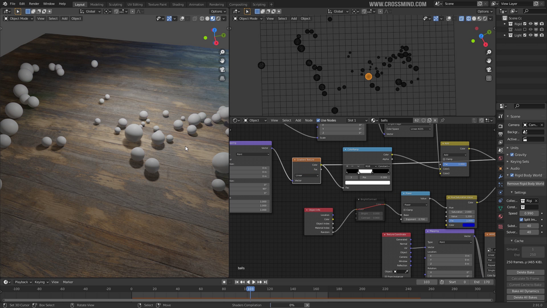Click Delete All Bakes button

[525, 298]
